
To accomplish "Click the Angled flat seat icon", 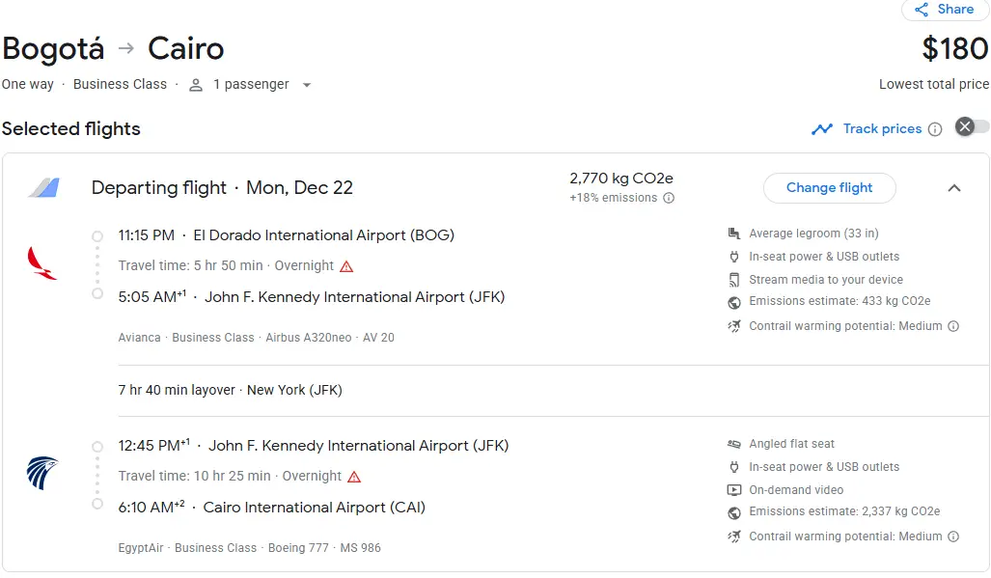I will pyautogui.click(x=734, y=444).
